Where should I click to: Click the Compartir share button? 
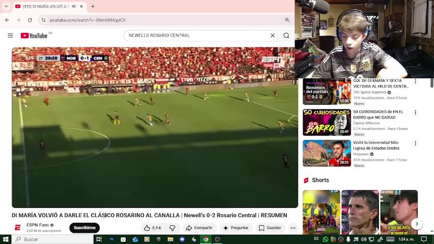199,228
